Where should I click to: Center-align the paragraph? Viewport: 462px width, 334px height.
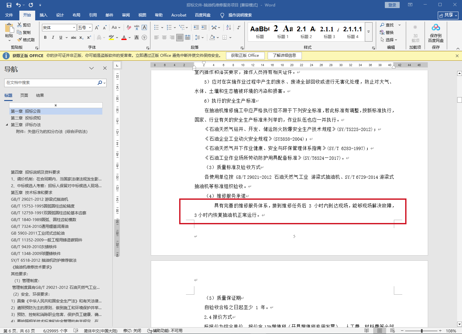point(164,37)
